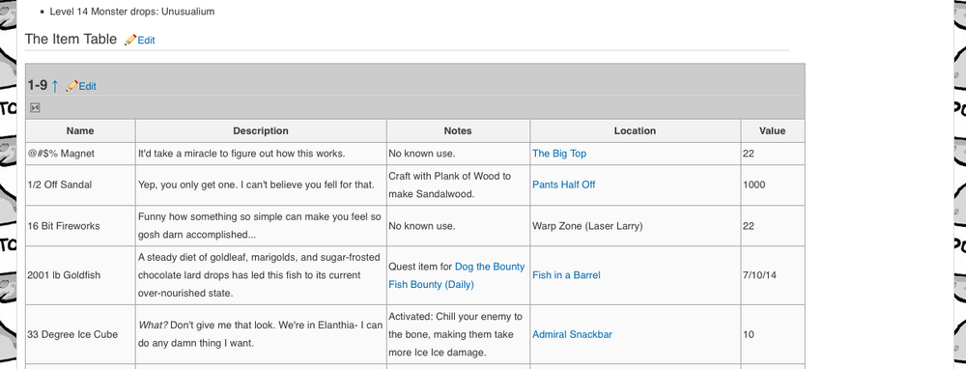Click the pencil icon beside the 1-9 heading
This screenshot has height=369, width=966.
click(71, 86)
